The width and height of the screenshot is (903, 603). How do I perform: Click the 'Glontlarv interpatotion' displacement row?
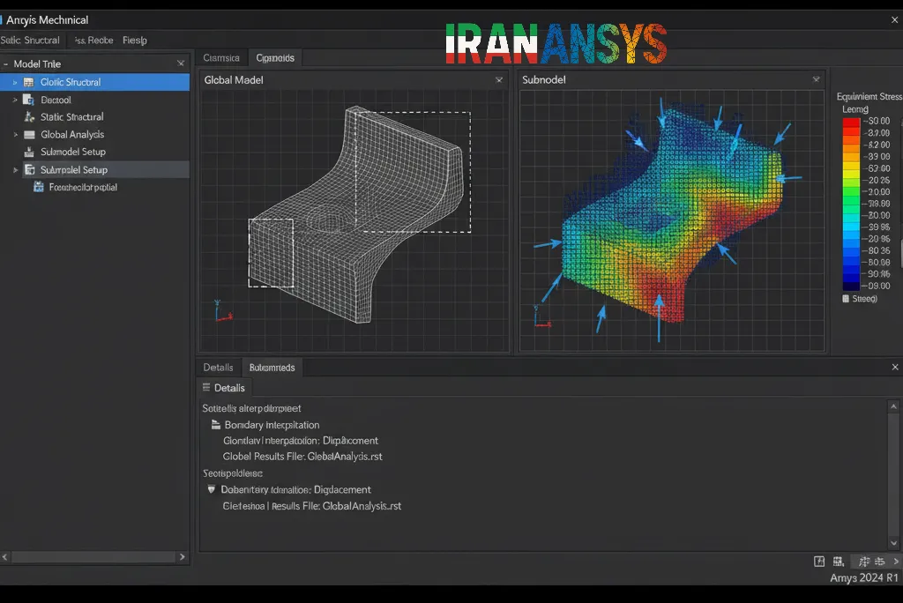pyautogui.click(x=301, y=441)
